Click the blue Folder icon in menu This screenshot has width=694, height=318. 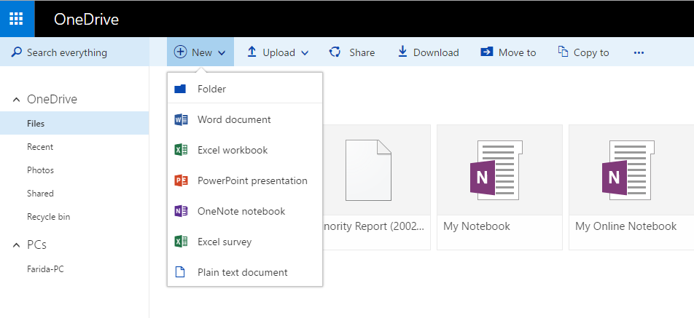(x=180, y=89)
